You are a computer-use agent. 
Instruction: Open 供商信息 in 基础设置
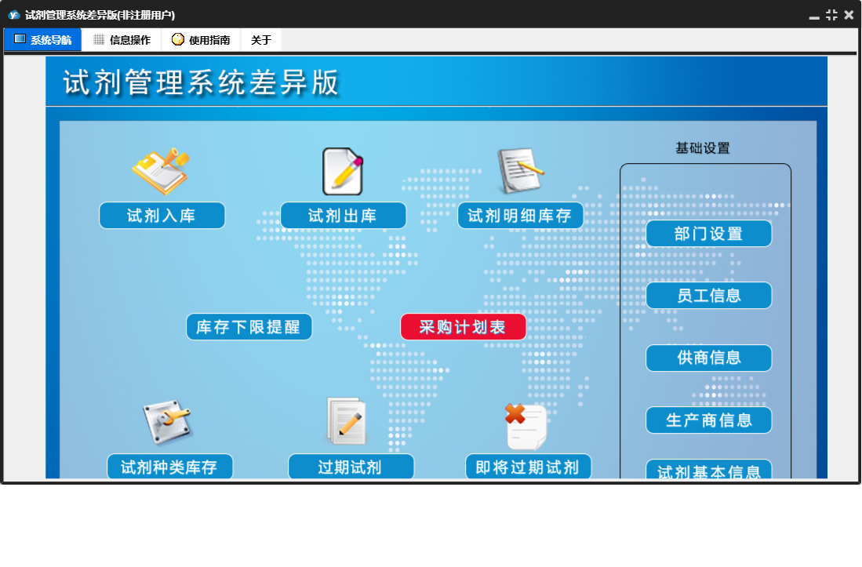[708, 358]
